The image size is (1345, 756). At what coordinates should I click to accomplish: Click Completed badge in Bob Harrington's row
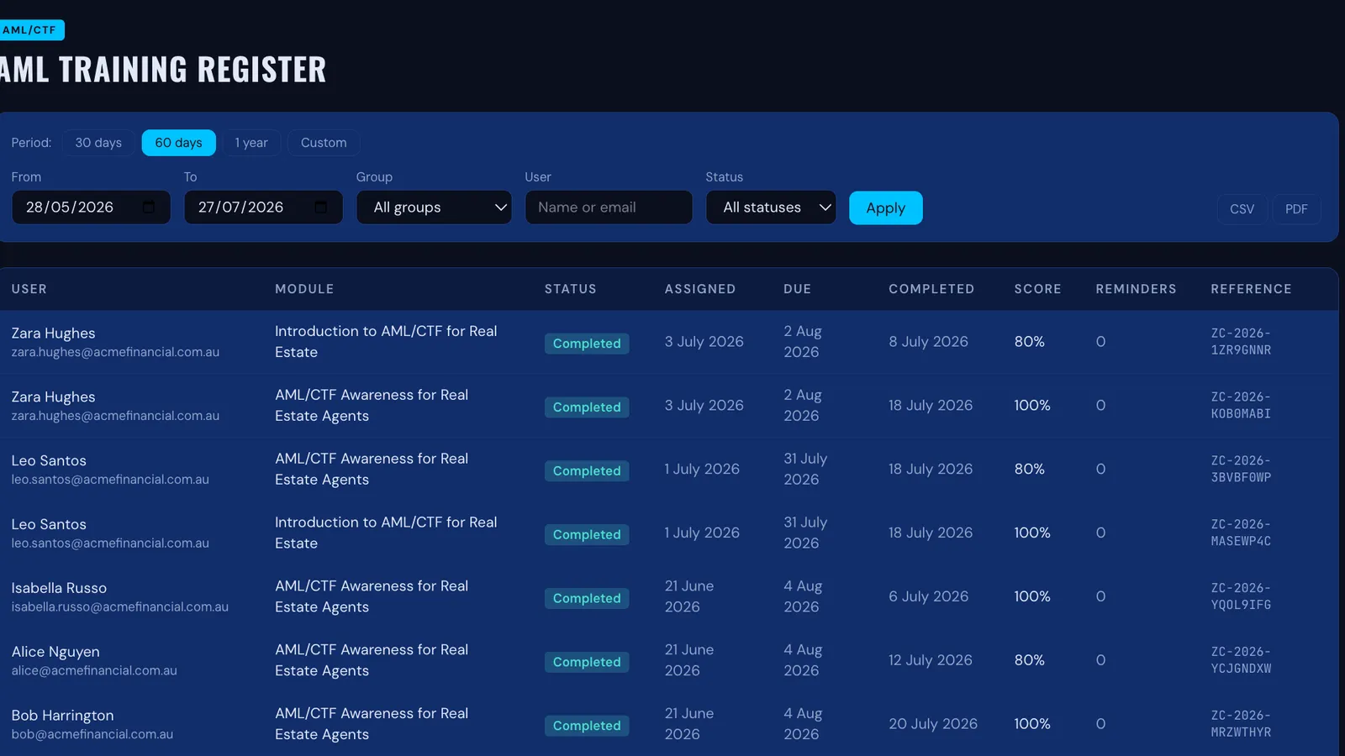pyautogui.click(x=587, y=726)
